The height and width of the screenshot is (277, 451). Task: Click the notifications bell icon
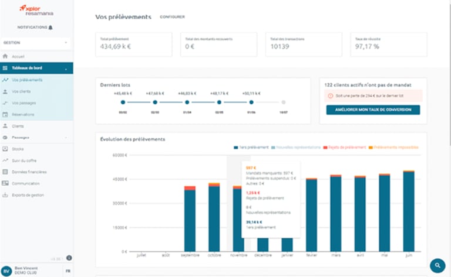(x=51, y=28)
